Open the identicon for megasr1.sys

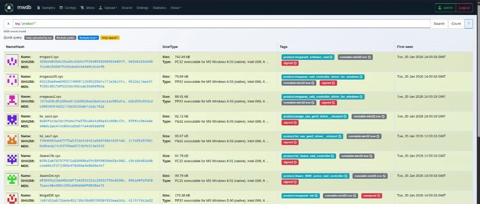(12, 60)
